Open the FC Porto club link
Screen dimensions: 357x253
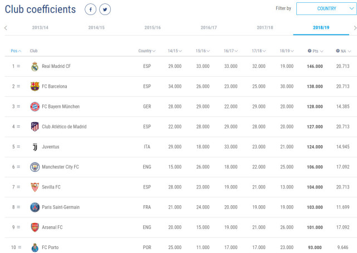[50, 247]
